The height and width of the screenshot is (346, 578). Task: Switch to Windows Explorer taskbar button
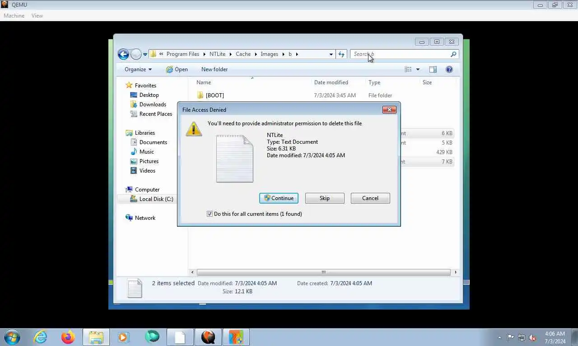(x=96, y=337)
